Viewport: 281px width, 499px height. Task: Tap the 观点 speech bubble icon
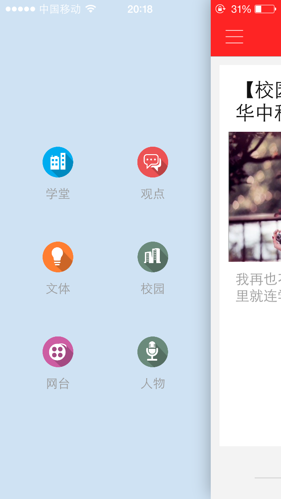(153, 162)
